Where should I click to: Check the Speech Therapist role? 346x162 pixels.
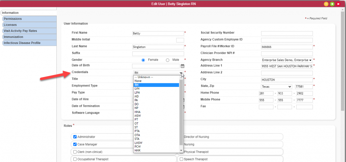pyautogui.click(x=181, y=159)
